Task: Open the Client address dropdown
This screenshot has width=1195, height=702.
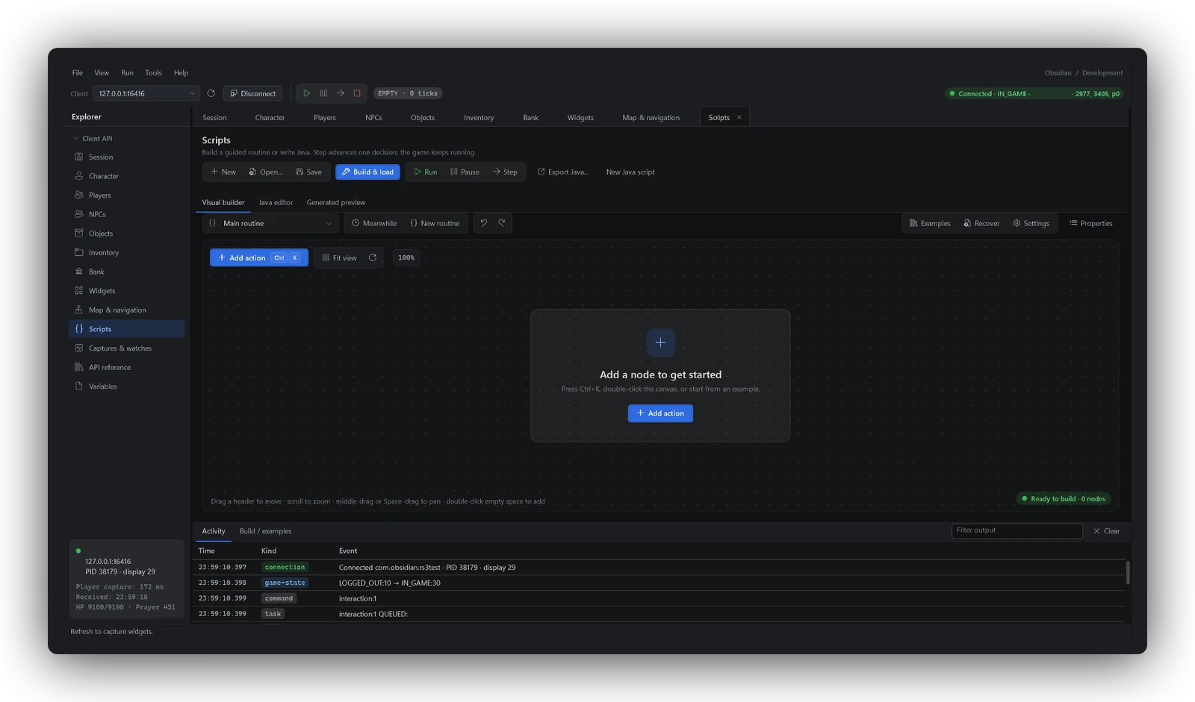Action: pos(146,93)
